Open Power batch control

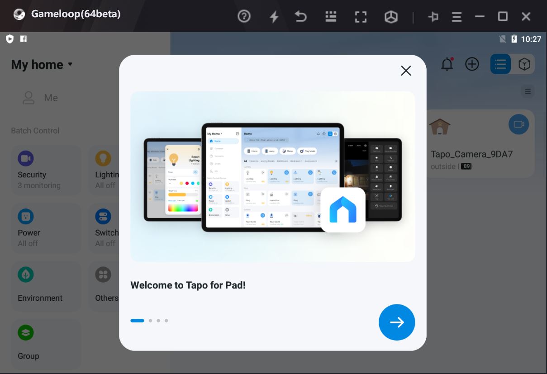pos(46,228)
